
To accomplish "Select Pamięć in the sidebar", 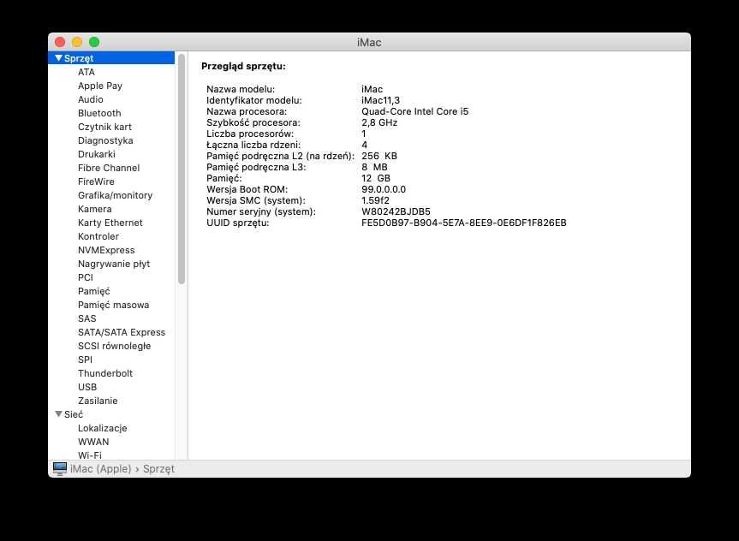I will (x=94, y=291).
